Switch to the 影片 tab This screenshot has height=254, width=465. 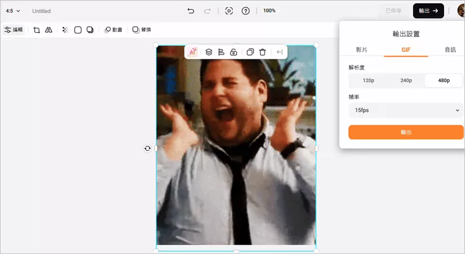(x=362, y=49)
